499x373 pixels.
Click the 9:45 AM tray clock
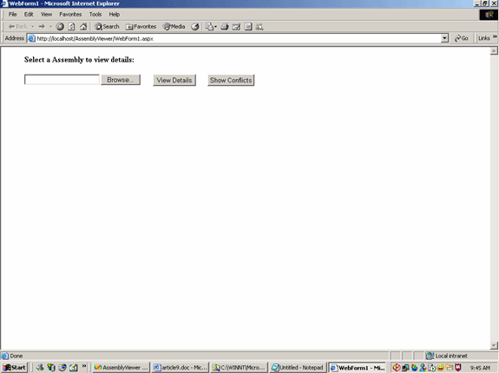pyautogui.click(x=480, y=368)
